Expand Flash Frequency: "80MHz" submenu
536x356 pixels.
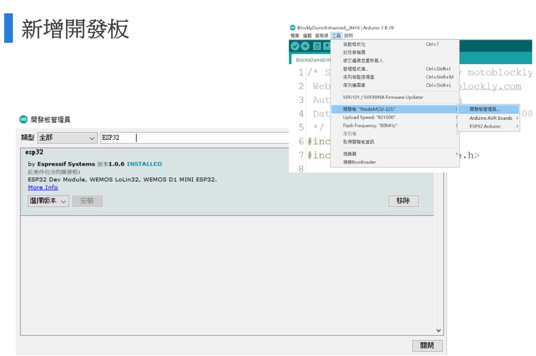[x=395, y=126]
